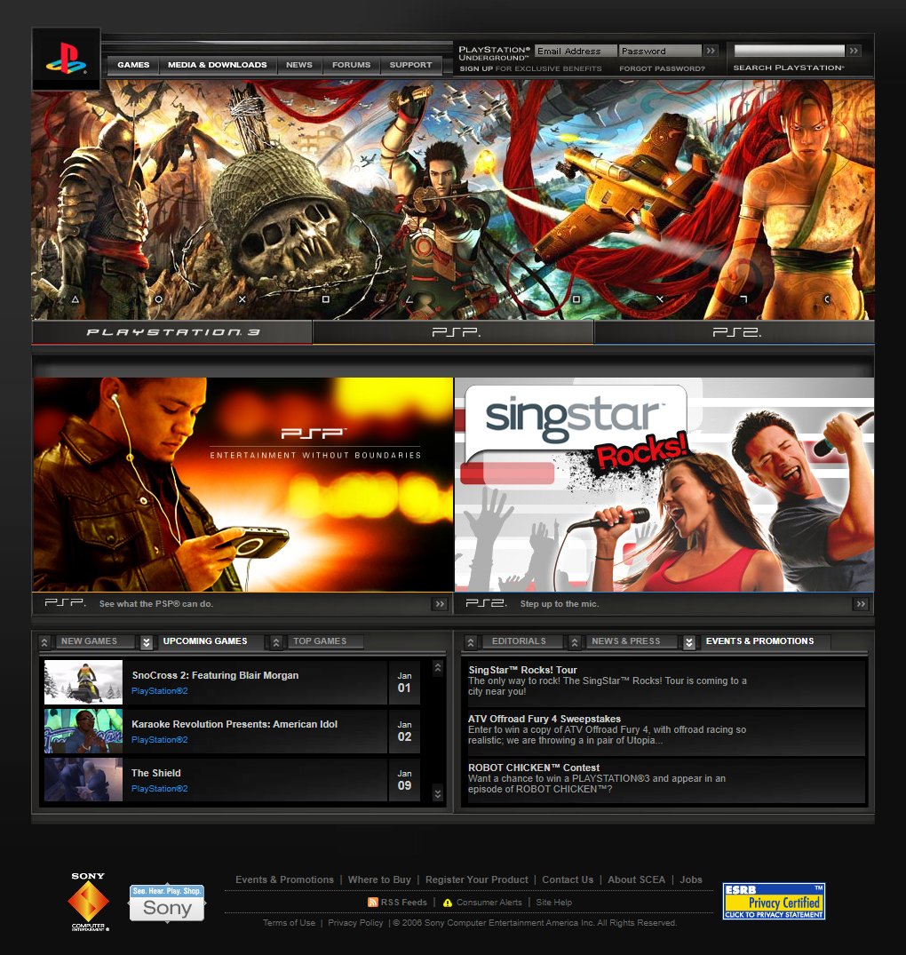The image size is (906, 955).
Task: Open the News menu
Action: click(299, 65)
